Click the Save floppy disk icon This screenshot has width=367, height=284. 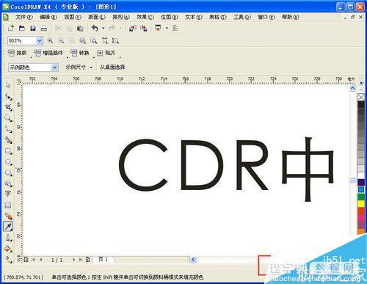tap(33, 28)
